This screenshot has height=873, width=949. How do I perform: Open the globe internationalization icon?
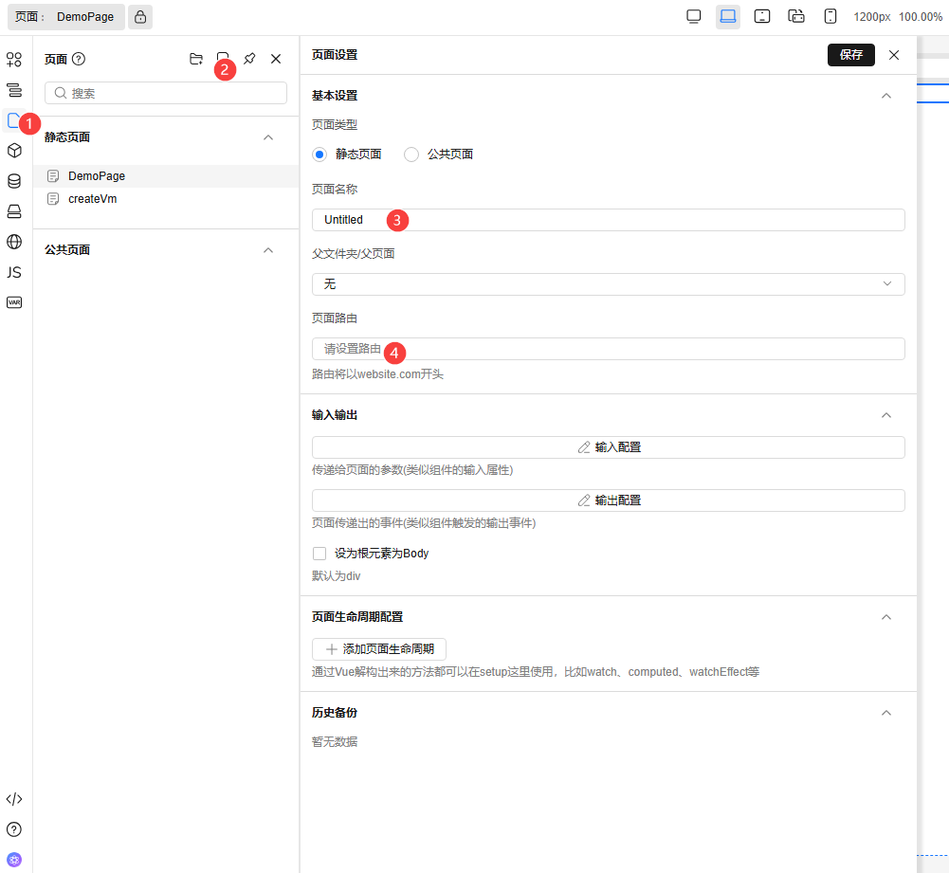pos(14,242)
